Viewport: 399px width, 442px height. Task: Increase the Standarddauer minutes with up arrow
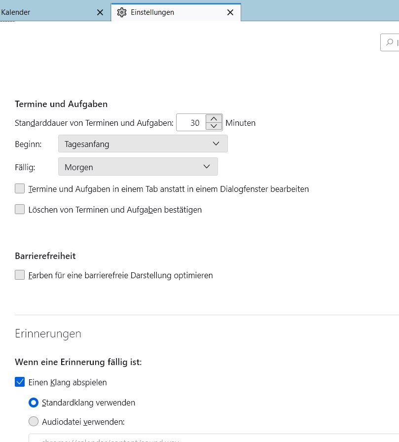pos(214,119)
